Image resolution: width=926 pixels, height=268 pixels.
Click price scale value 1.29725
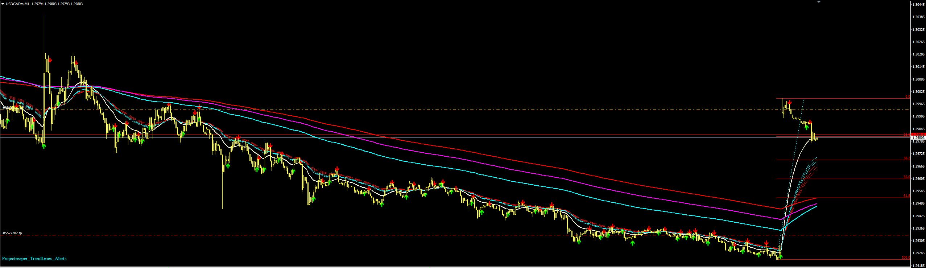(918, 154)
